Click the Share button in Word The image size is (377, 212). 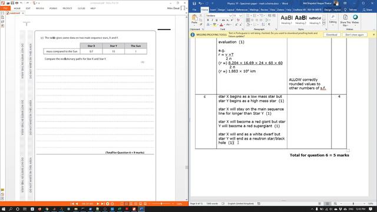[x=368, y=10]
